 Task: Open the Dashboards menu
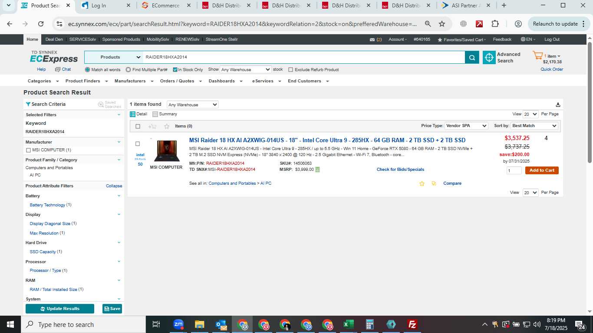225,81
